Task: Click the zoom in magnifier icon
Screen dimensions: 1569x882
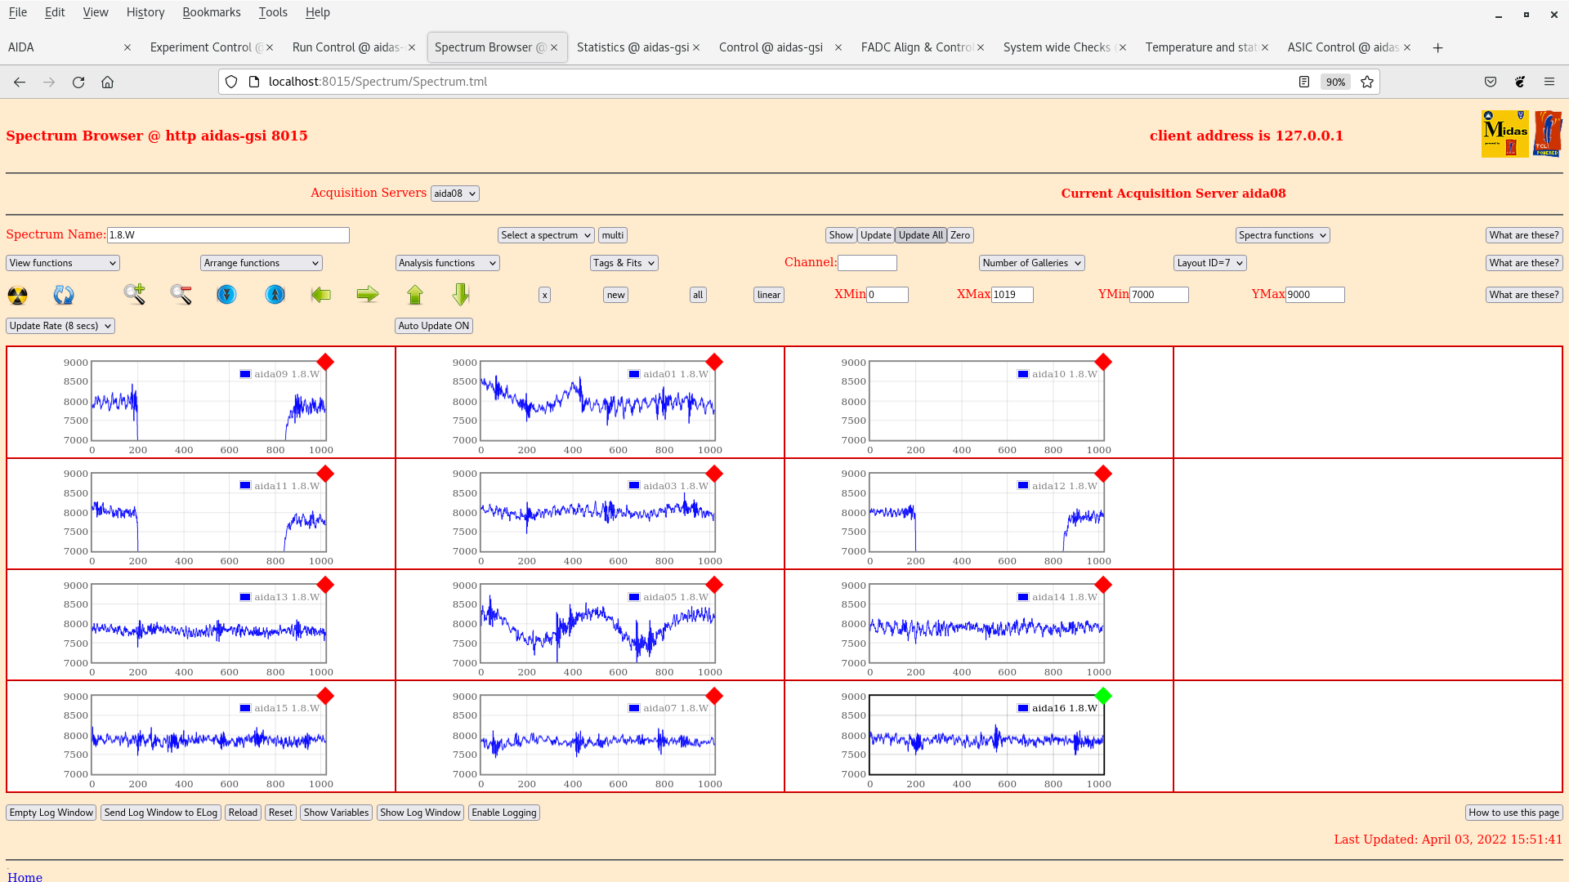Action: [x=135, y=294]
